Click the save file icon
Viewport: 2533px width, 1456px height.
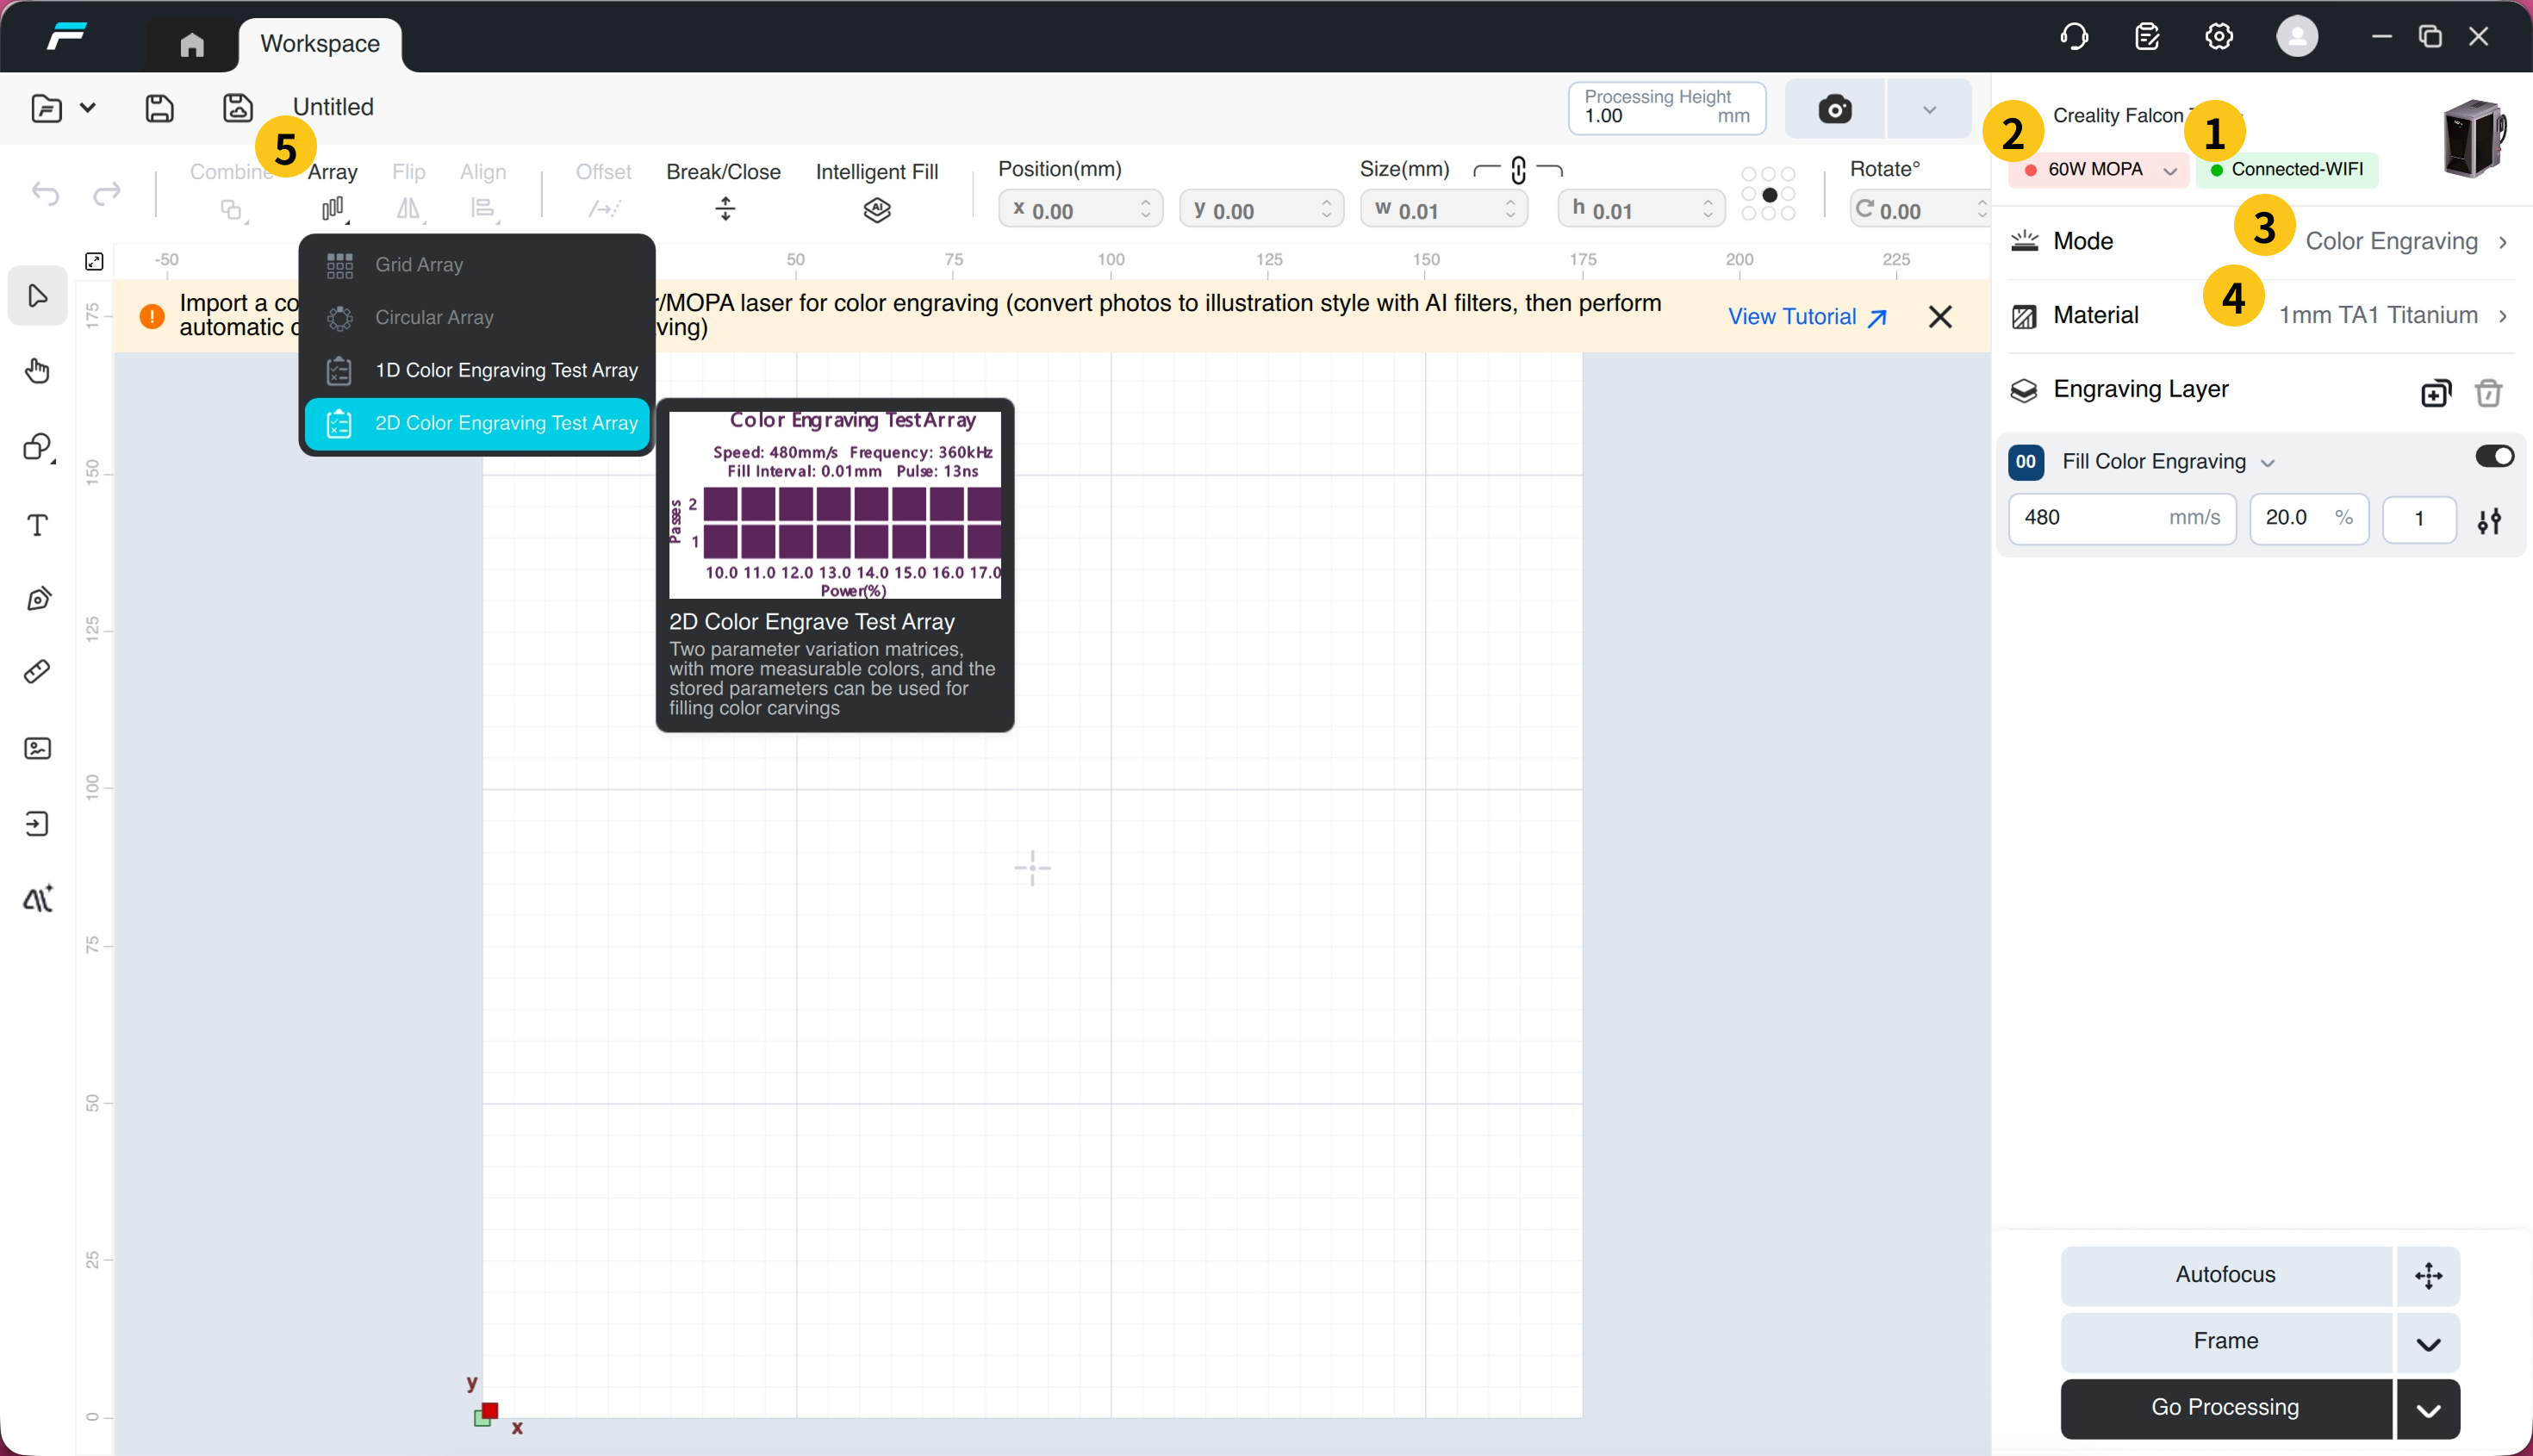point(160,108)
